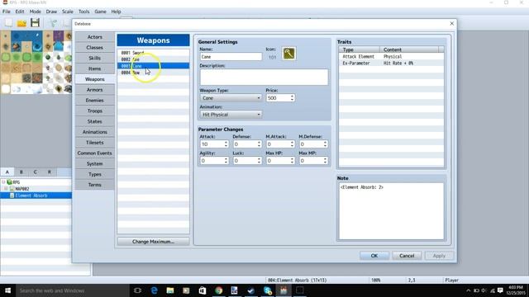Click the network tray icon
This screenshot has width=529, height=297.
493,290
